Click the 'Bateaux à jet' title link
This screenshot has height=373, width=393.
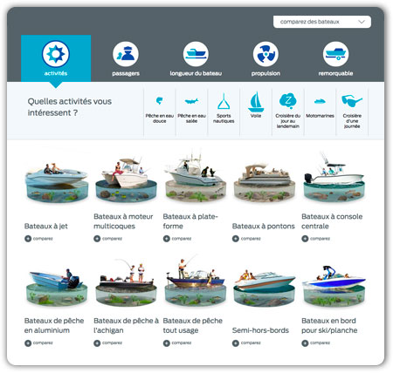point(46,226)
